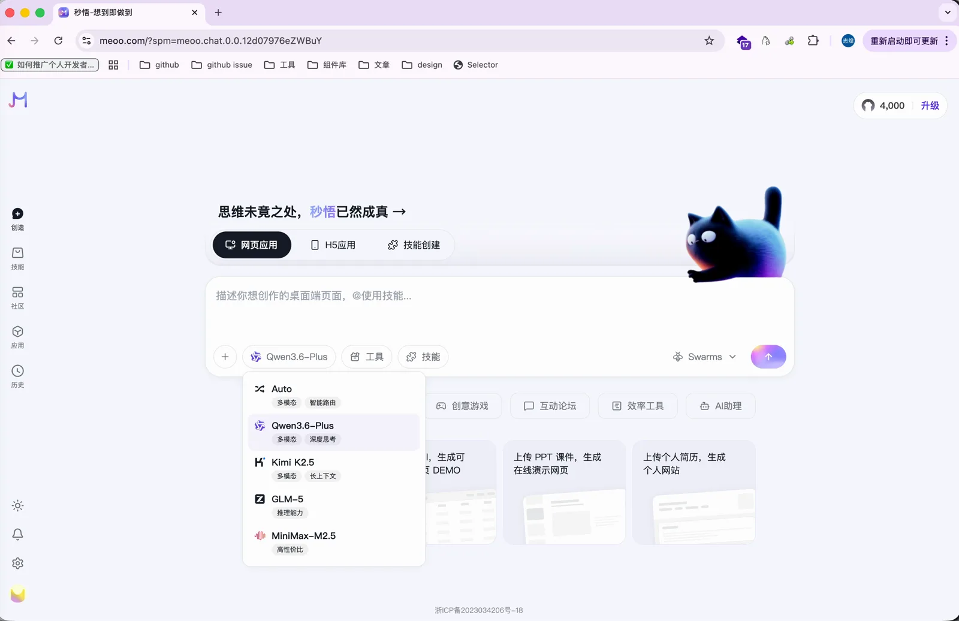This screenshot has width=959, height=621.
Task: Go back with browser back arrow
Action: click(x=11, y=41)
